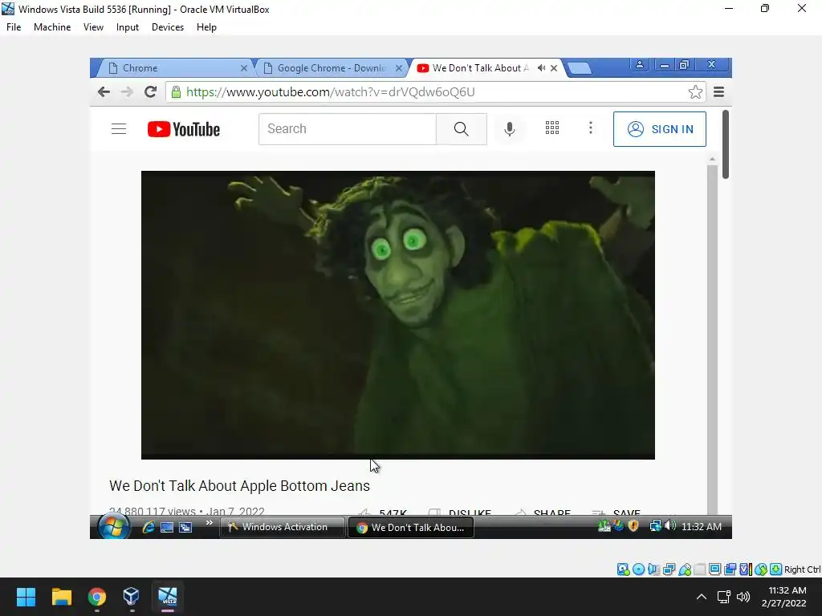
Task: Click the Vista network tray icon
Action: [x=655, y=525]
